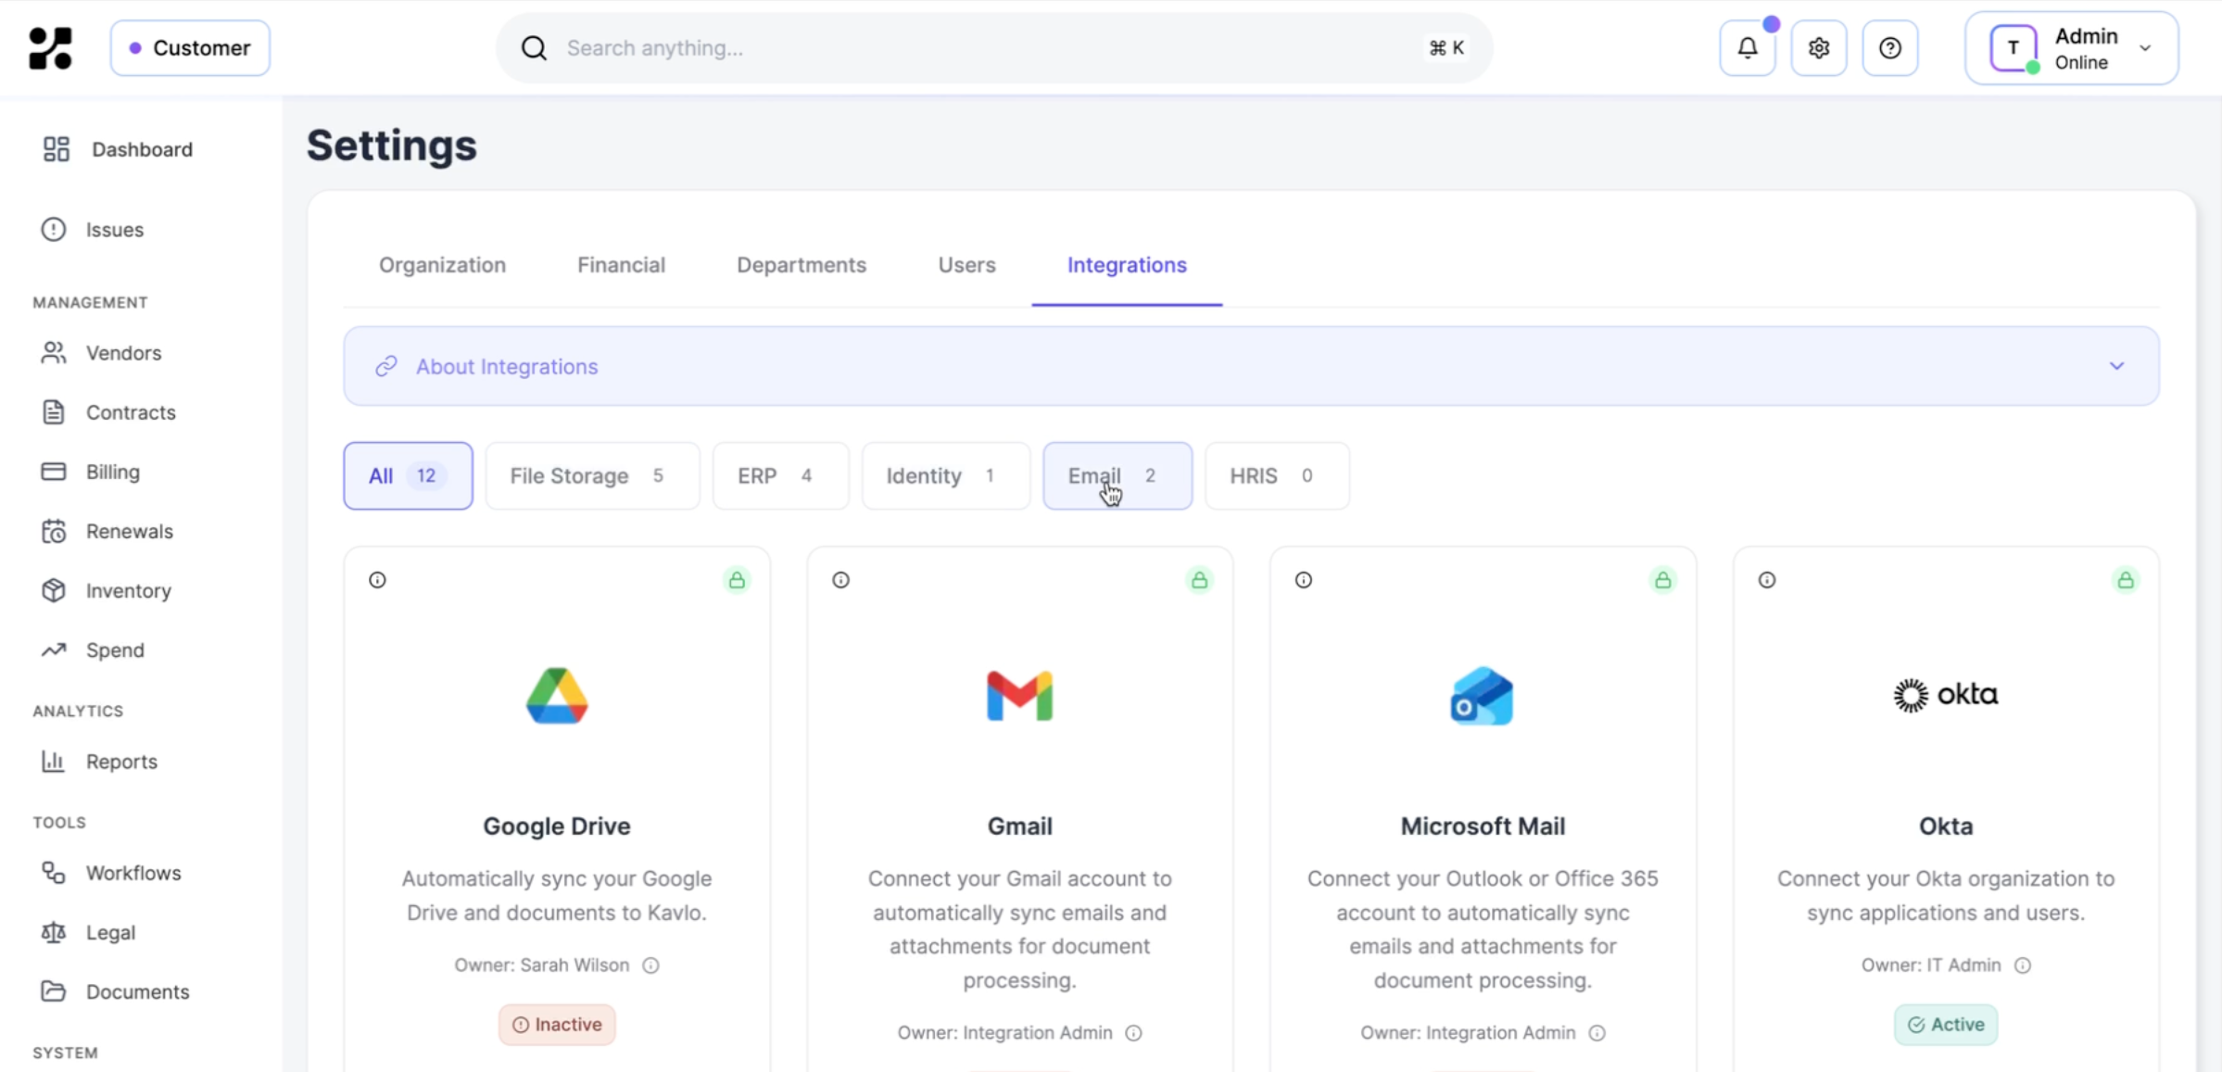Click the info icon next to Owner: Sarah Wilson
The width and height of the screenshot is (2222, 1072).
click(x=650, y=965)
